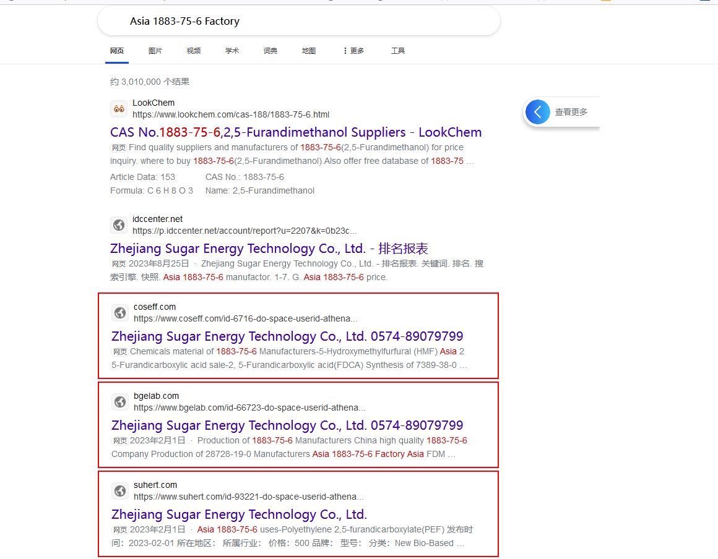The image size is (718, 559).
Task: Click the LookChem owl favicon
Action: click(x=119, y=109)
